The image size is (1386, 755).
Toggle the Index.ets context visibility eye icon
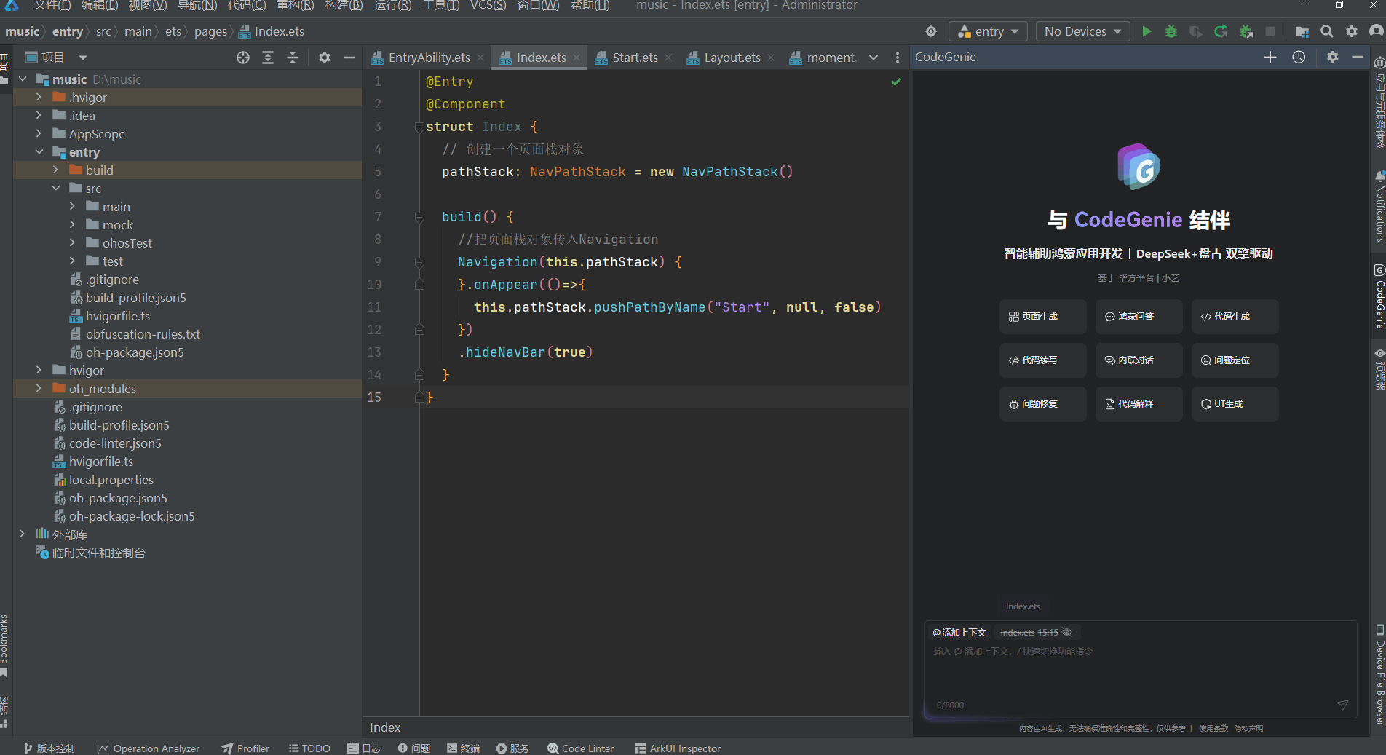coord(1067,632)
